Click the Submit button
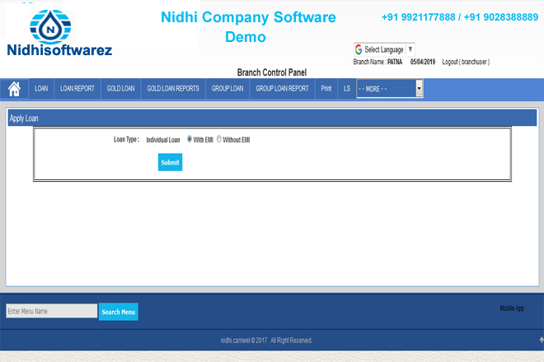Screen dimensions: 544x362 point(170,162)
